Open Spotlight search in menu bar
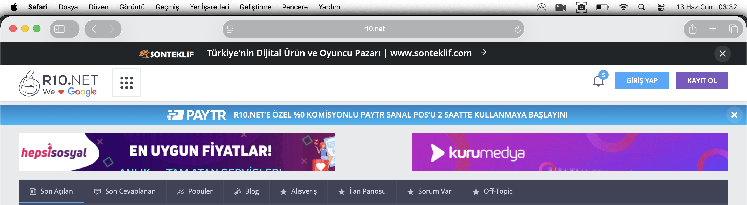The image size is (747, 205). pos(641,7)
